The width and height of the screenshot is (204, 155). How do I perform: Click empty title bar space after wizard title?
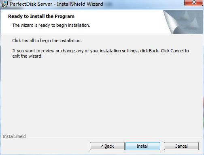(x=143, y=4)
